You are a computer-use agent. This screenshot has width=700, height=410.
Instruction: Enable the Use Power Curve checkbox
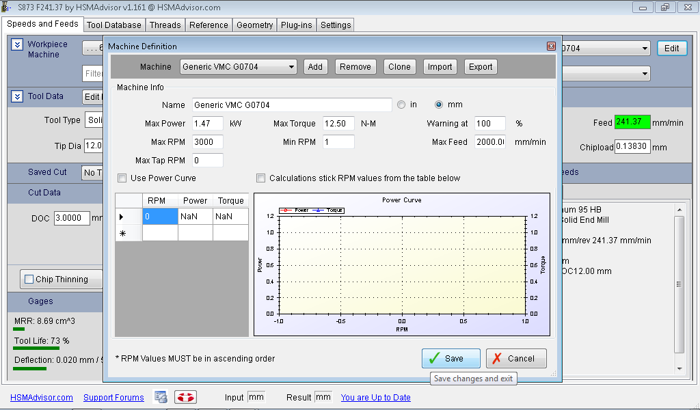(122, 178)
